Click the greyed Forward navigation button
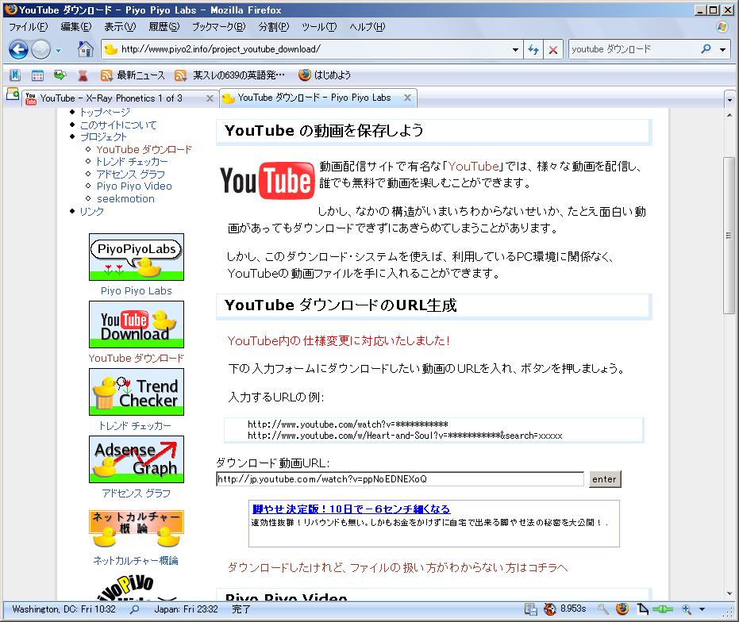Viewport: 739px width, 622px height. (x=41, y=49)
